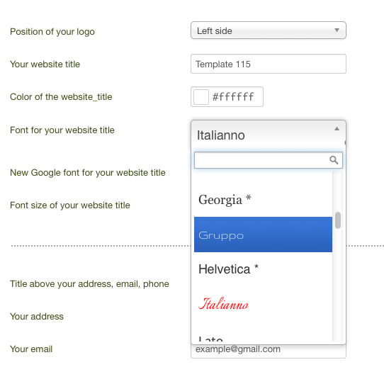384x367 pixels.
Task: Collapse the Italianno font dropdown arrow
Action: coord(337,129)
